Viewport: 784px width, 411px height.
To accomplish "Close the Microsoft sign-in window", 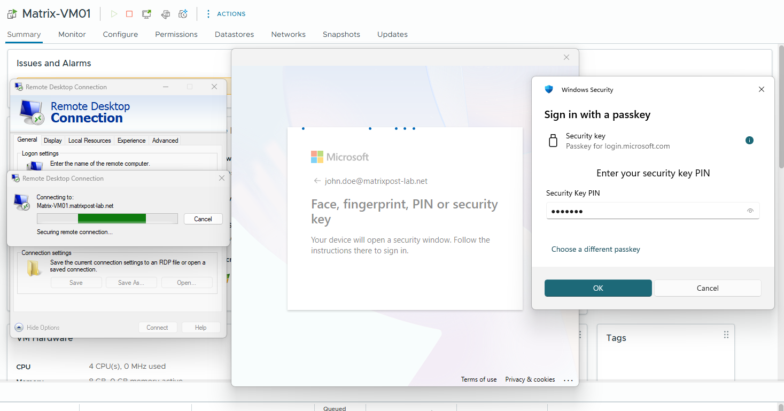I will point(566,57).
